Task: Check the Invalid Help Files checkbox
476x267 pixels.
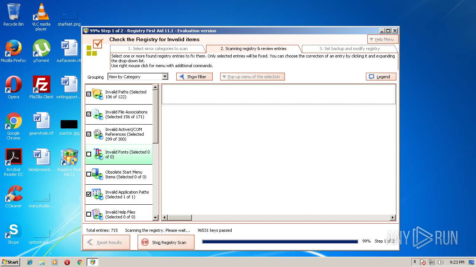Action: 89,214
